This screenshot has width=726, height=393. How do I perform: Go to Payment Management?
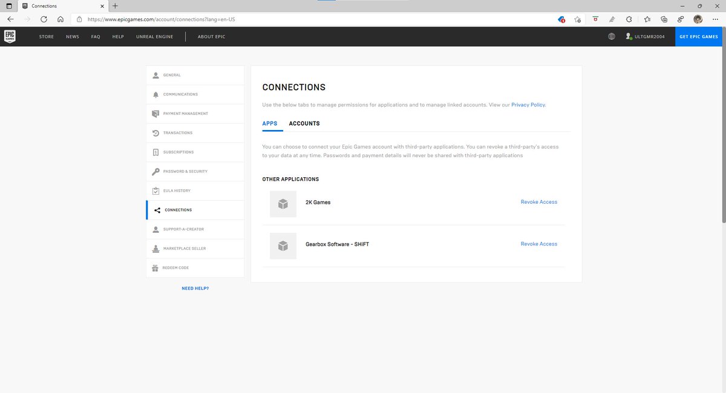pyautogui.click(x=195, y=114)
